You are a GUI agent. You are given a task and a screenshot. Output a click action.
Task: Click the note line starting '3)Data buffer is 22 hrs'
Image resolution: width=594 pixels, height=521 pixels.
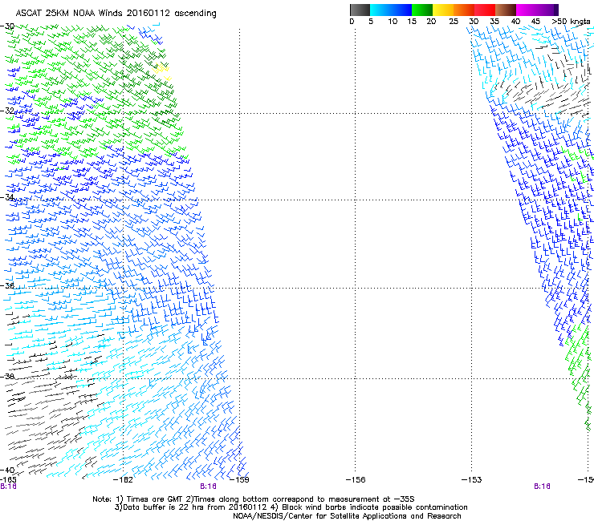pos(291,507)
